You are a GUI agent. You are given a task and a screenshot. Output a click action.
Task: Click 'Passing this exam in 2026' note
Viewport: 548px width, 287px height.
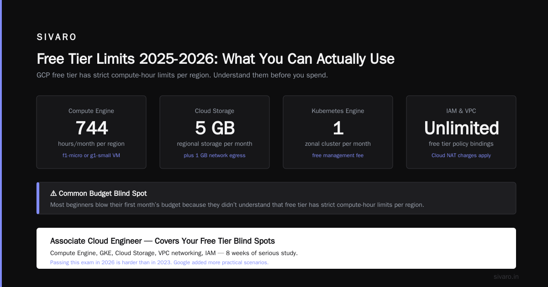tap(159, 262)
